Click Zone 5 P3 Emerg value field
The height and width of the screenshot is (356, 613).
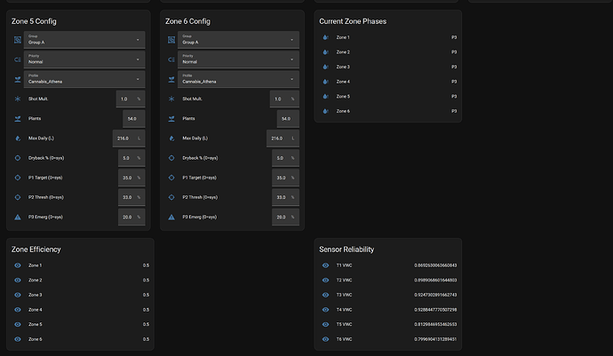tap(131, 217)
